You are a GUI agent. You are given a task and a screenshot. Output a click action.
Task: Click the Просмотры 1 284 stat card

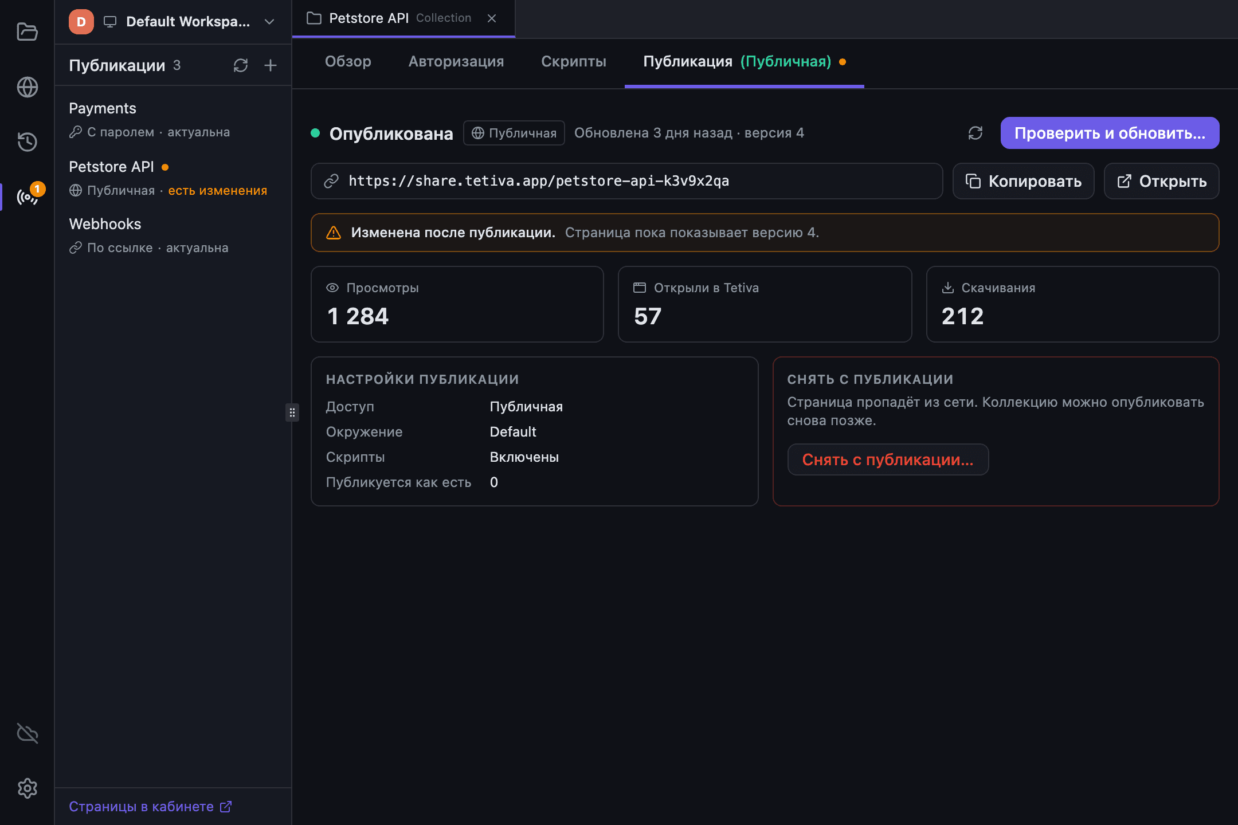pyautogui.click(x=457, y=304)
